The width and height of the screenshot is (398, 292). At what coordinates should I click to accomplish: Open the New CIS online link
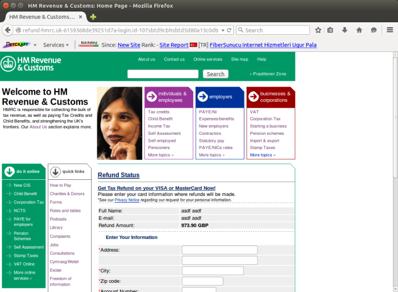(x=22, y=185)
